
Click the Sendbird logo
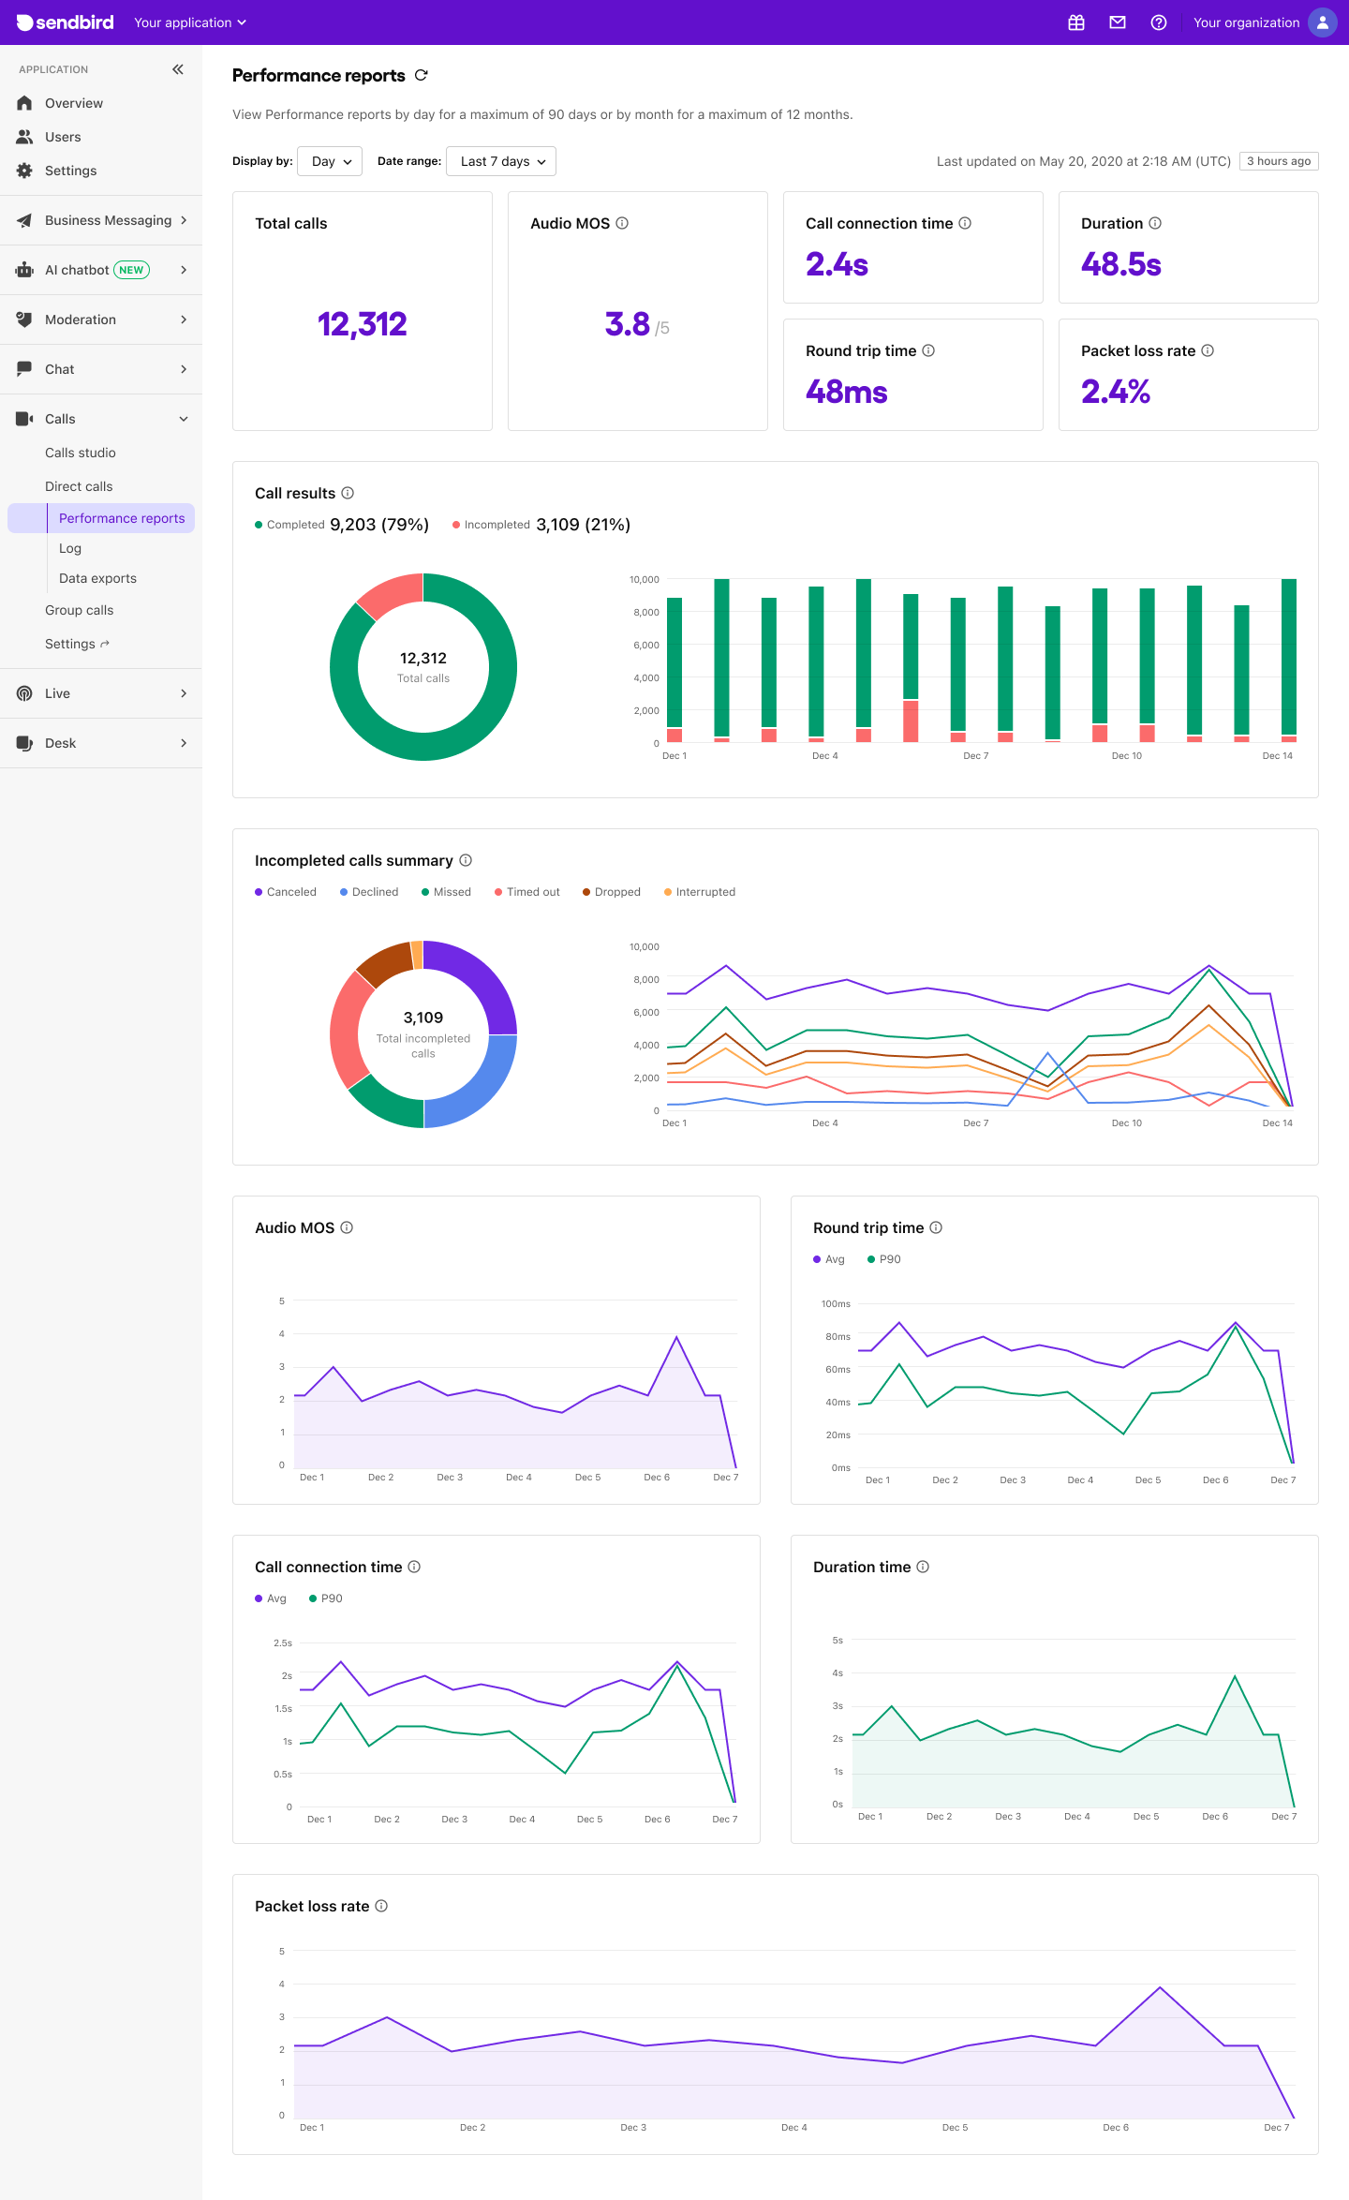coord(65,22)
